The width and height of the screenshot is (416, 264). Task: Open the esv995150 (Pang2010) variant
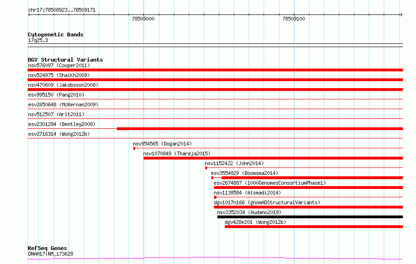tap(56, 95)
